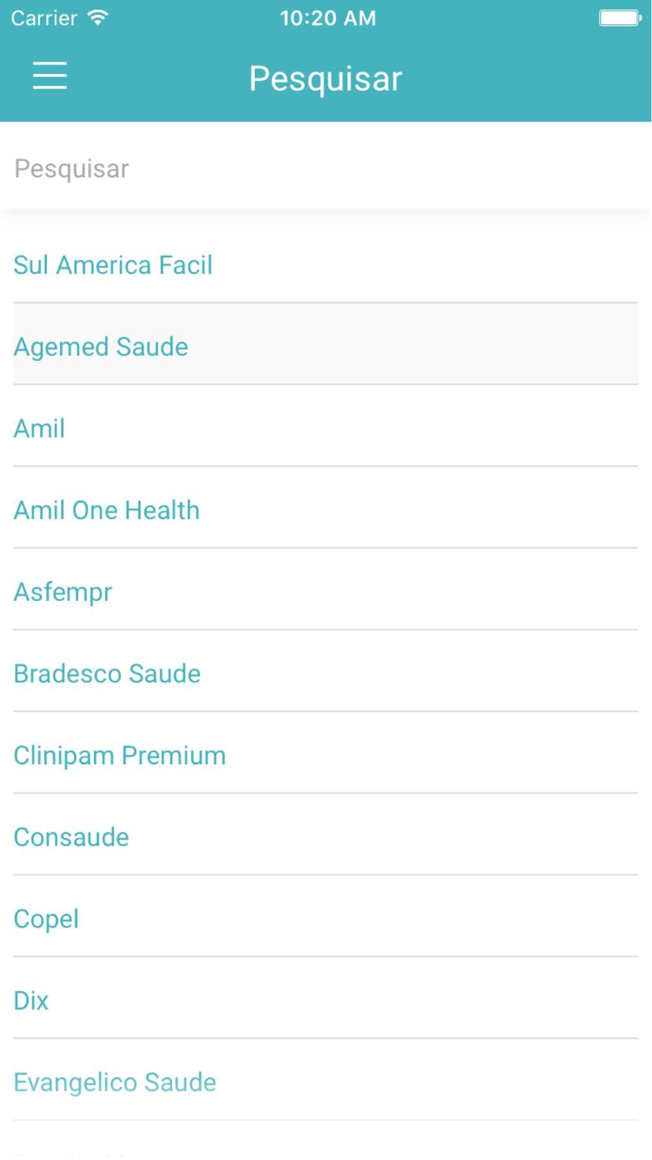Tap the Pesquisar header title
652x1160 pixels.
point(326,79)
